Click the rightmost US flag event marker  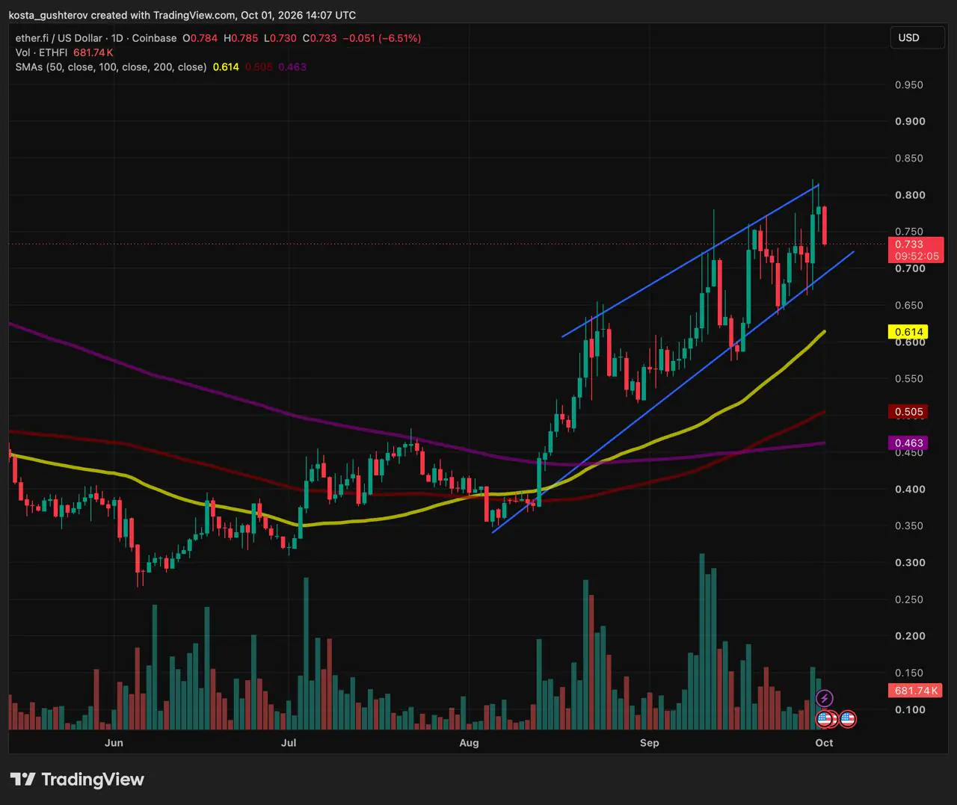[847, 719]
